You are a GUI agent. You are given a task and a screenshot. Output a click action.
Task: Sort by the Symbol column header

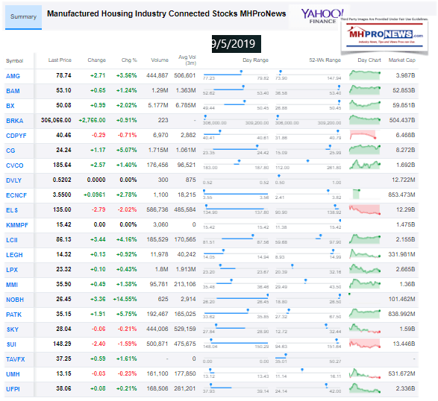pyautogui.click(x=14, y=61)
